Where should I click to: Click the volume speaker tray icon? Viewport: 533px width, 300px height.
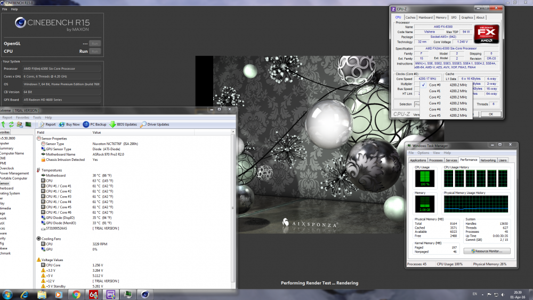503,295
